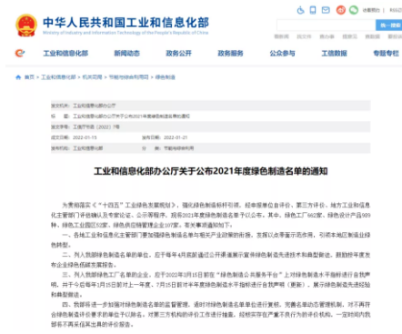Open the 工业和信息化部 nav menu

(65, 54)
